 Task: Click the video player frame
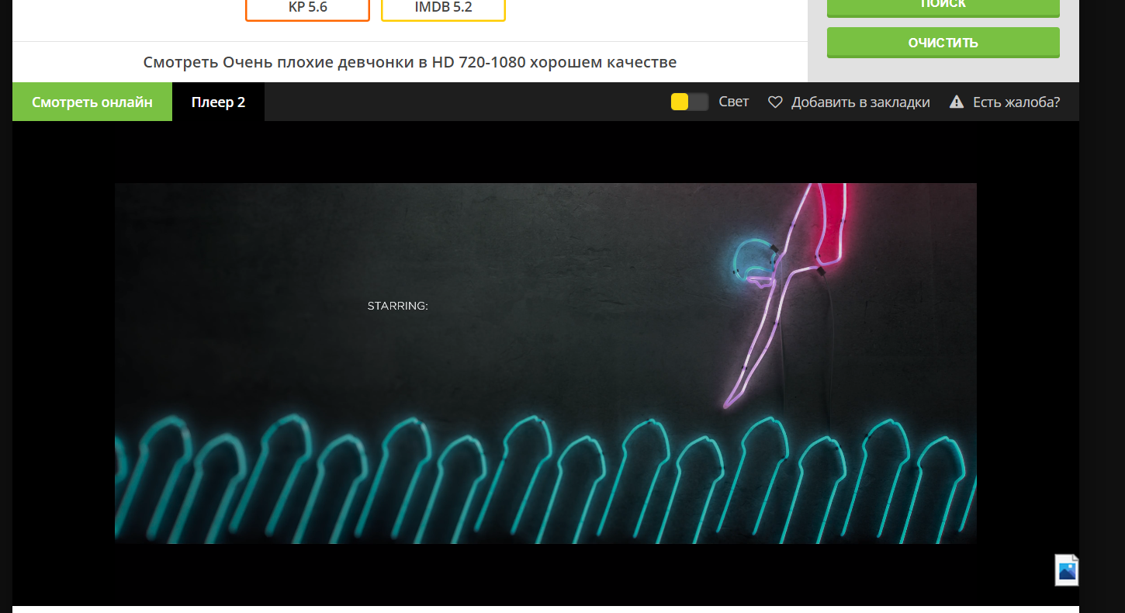tap(545, 363)
